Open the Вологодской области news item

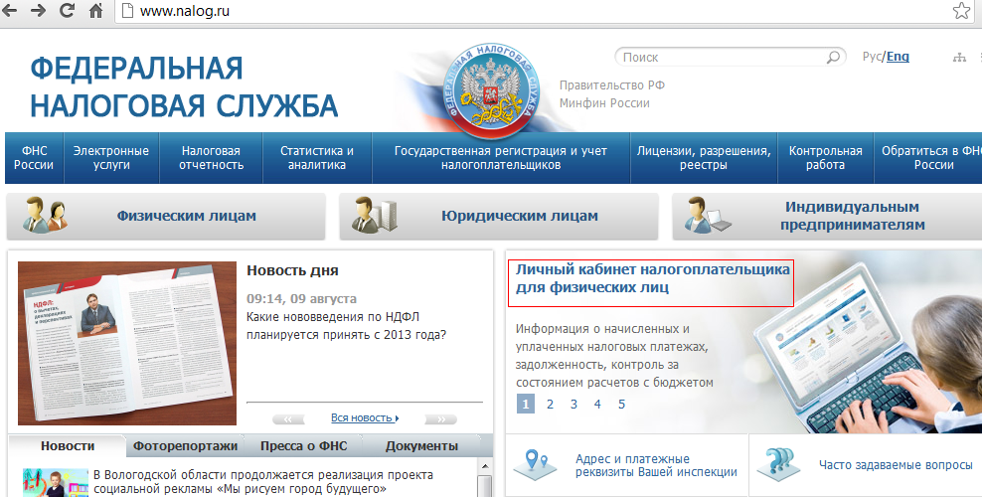pyautogui.click(x=263, y=482)
